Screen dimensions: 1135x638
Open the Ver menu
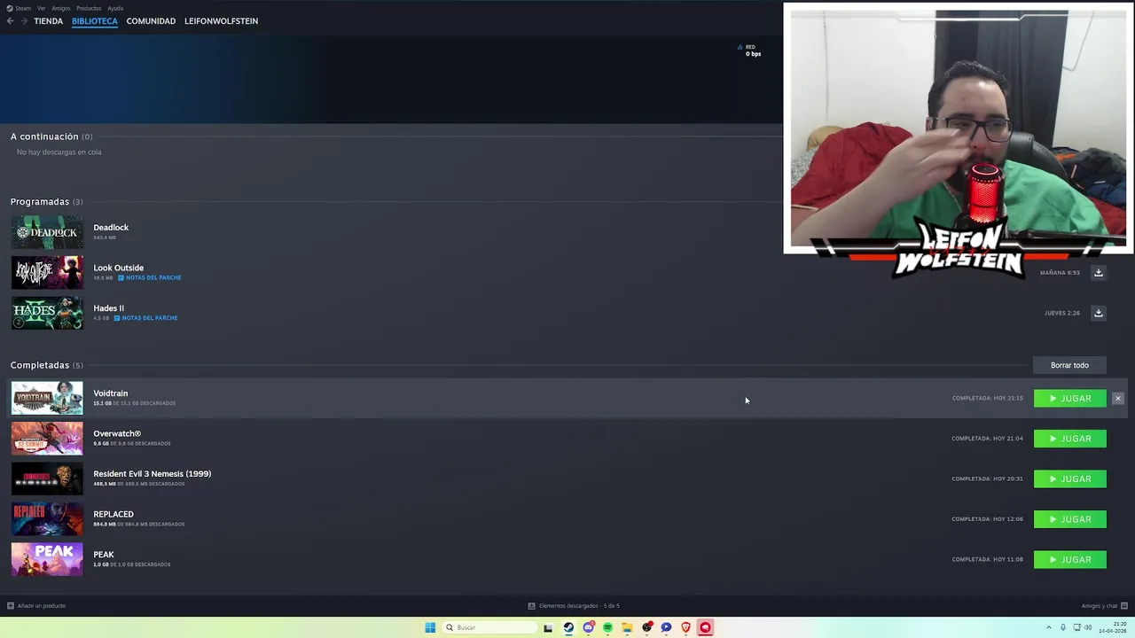[42, 8]
